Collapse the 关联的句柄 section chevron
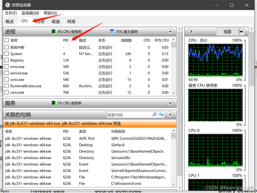Image resolution: width=257 pixels, height=193 pixels. coord(170,115)
